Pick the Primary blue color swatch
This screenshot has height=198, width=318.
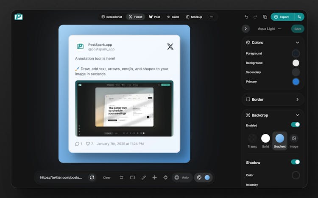(296, 82)
